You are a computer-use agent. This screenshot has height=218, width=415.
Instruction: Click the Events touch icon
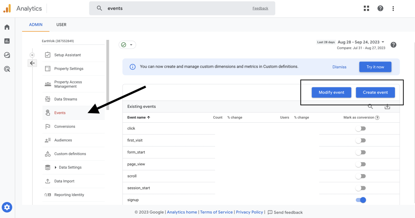point(48,113)
